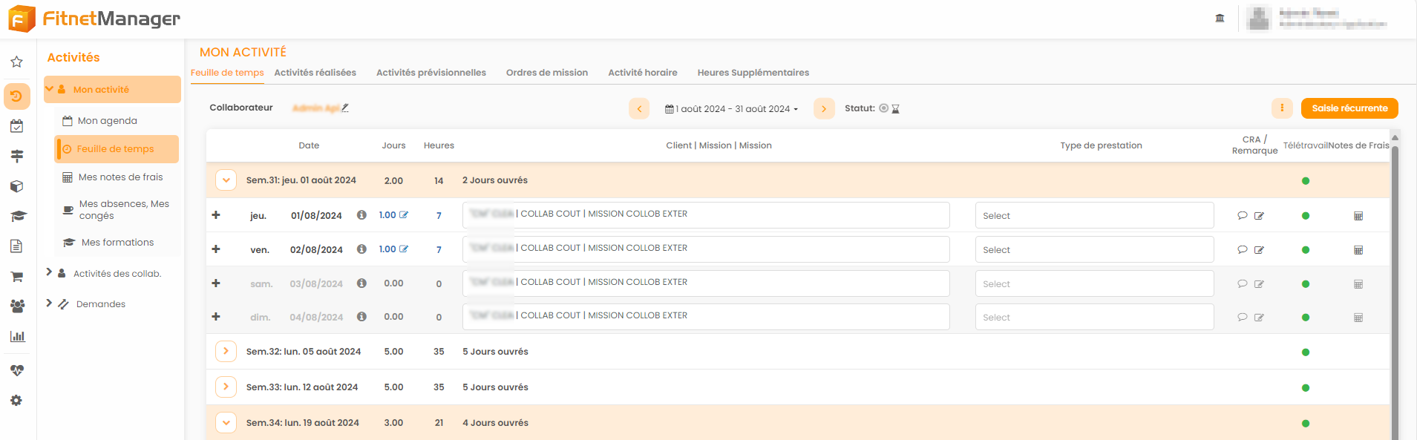Toggle télétravail dot for Sem.32 row
This screenshot has height=440, width=1417.
click(1306, 352)
